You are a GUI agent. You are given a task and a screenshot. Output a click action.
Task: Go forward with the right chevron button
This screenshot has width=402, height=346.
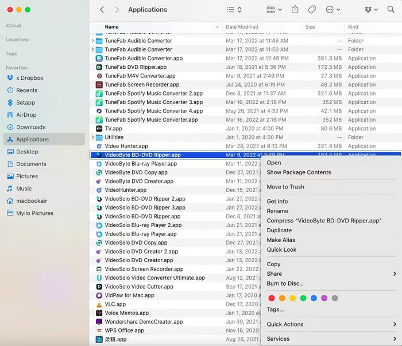[x=117, y=10]
